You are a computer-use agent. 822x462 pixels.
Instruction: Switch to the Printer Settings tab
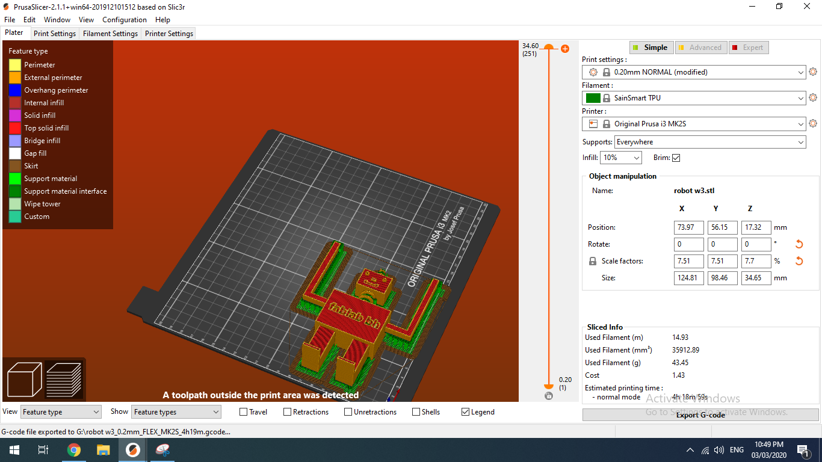coord(169,34)
